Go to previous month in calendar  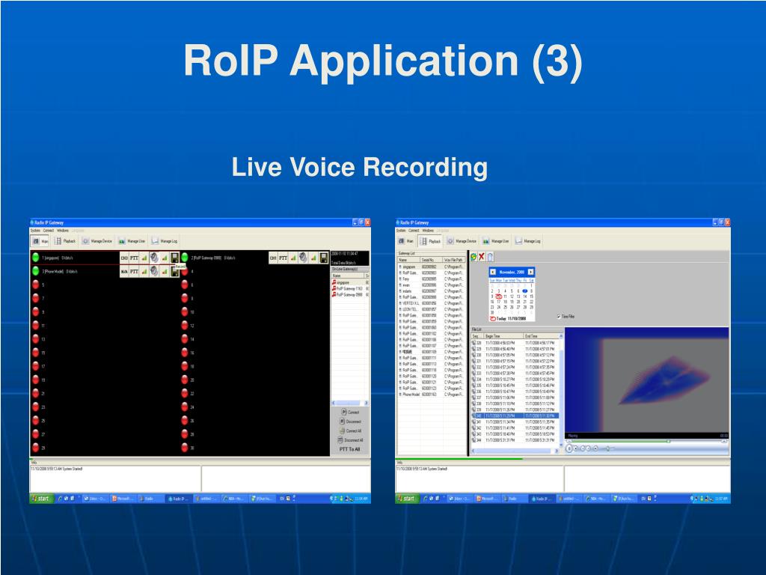tap(493, 272)
